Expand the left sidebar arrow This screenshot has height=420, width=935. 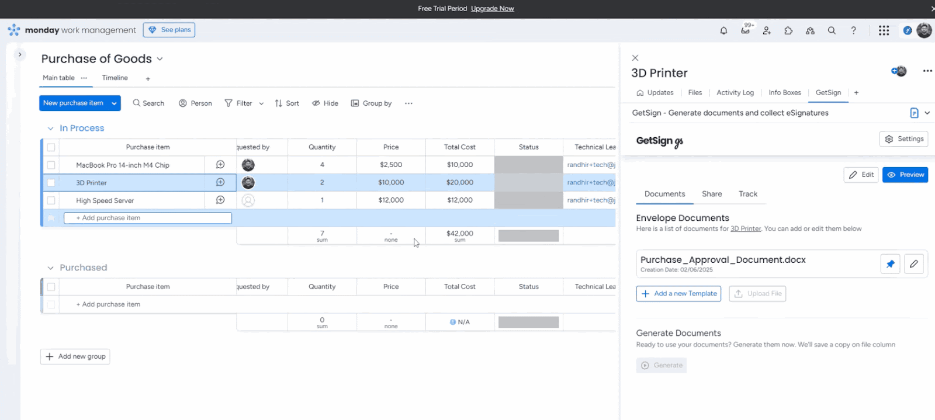[20, 54]
